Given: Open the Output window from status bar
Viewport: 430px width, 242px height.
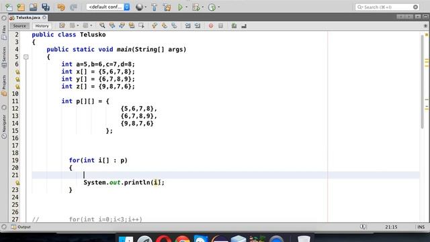Looking at the screenshot, I should [x=21, y=227].
